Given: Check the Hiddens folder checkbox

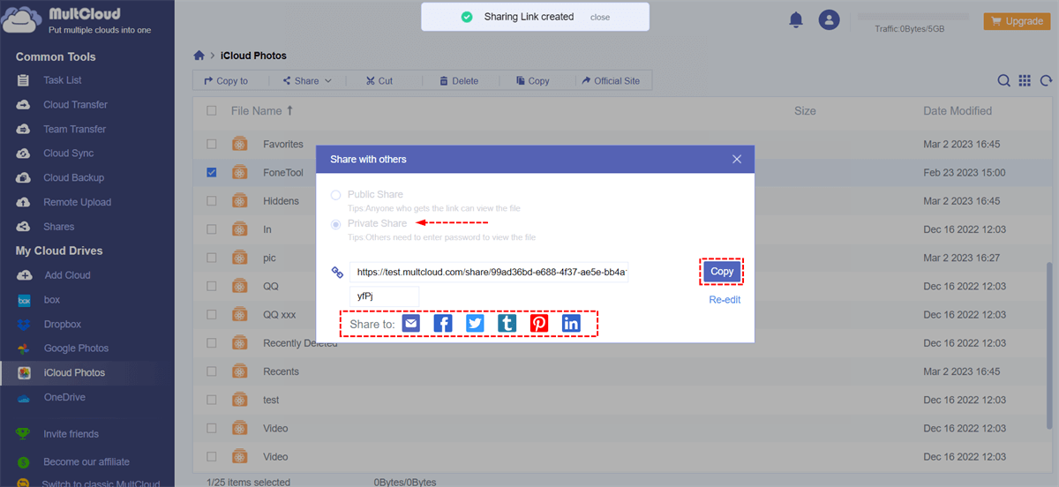Looking at the screenshot, I should click(x=212, y=201).
